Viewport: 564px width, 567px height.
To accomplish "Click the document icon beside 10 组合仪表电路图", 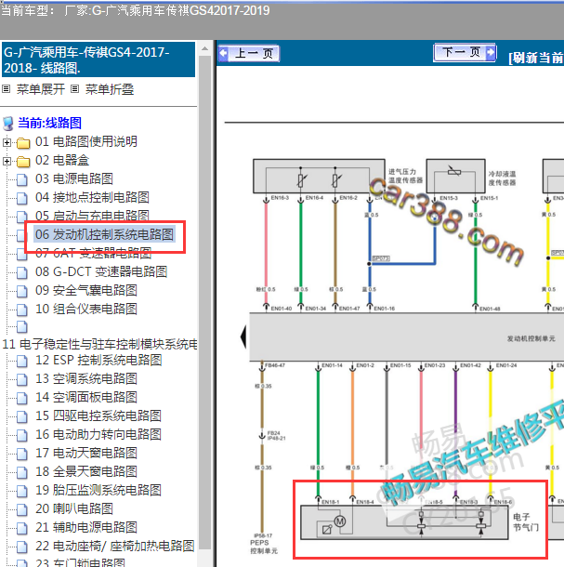I will tap(22, 310).
